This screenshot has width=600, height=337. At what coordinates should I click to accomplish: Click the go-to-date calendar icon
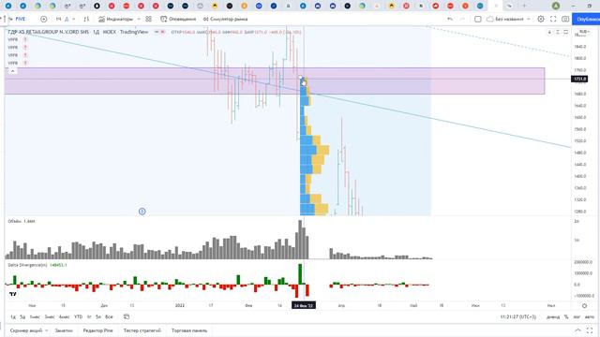click(x=127, y=316)
